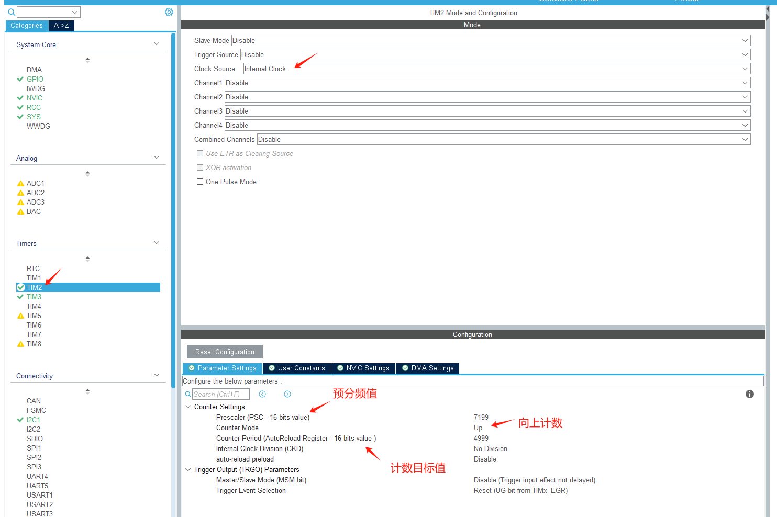Go to previous search result arrow
This screenshot has width=777, height=517.
tap(262, 394)
